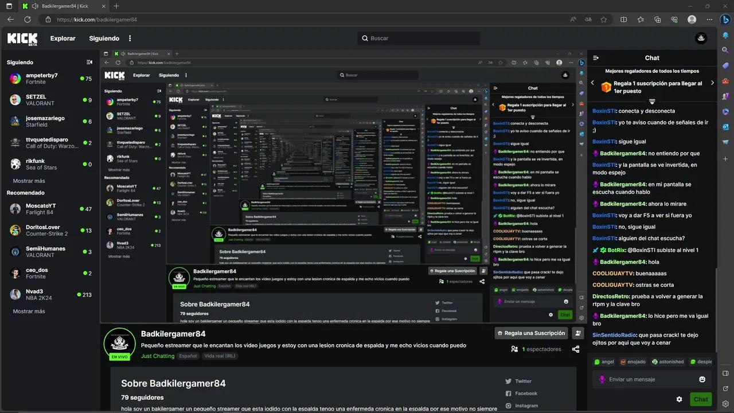Open Shopping in the Edge sidebar
This screenshot has height=413, width=734.
coord(725,66)
